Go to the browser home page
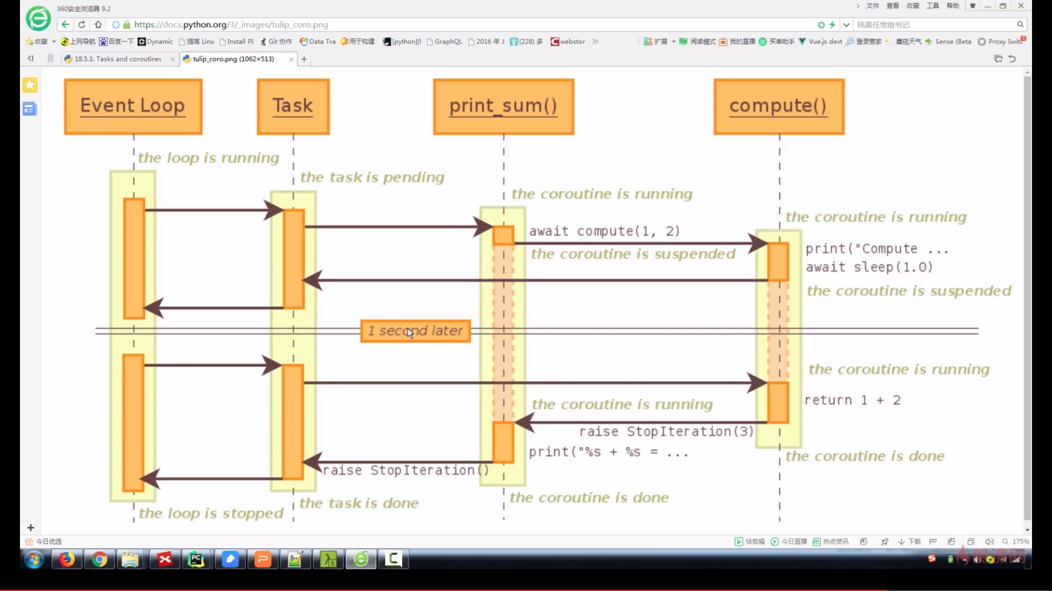1052x591 pixels. 98,24
